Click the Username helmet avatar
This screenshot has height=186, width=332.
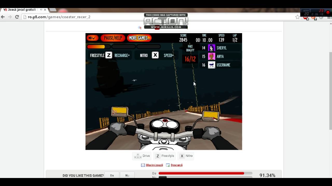[x=212, y=65]
